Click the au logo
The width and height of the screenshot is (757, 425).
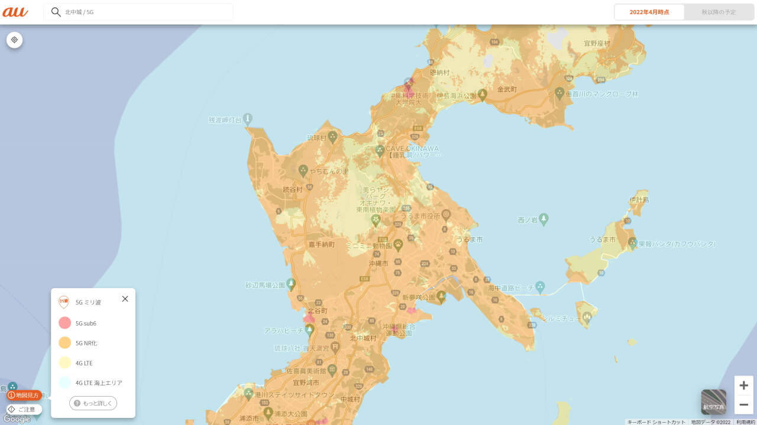[15, 11]
